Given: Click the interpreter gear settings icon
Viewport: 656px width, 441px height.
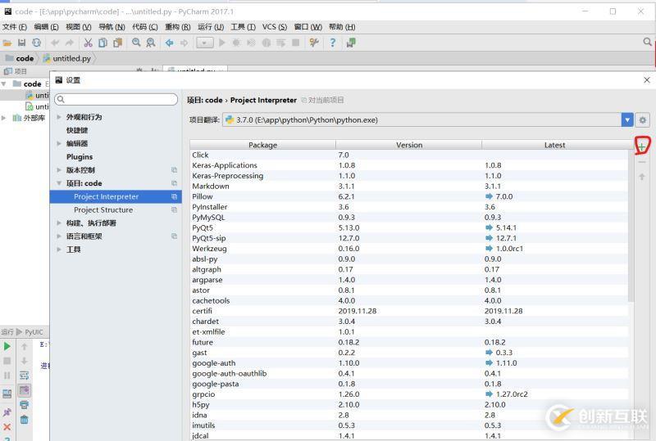Looking at the screenshot, I should point(643,120).
